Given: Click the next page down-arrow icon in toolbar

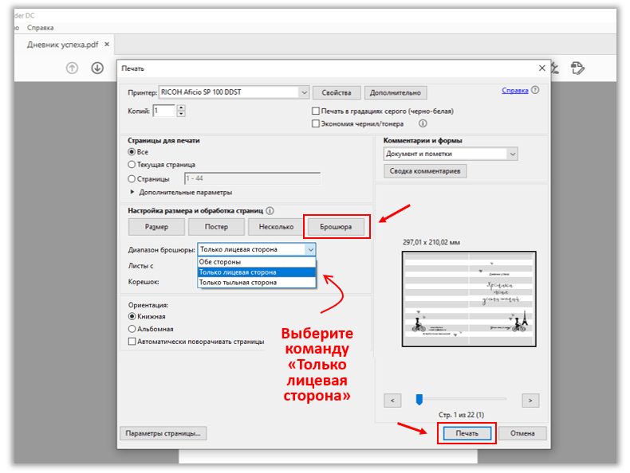Looking at the screenshot, I should click(x=97, y=68).
